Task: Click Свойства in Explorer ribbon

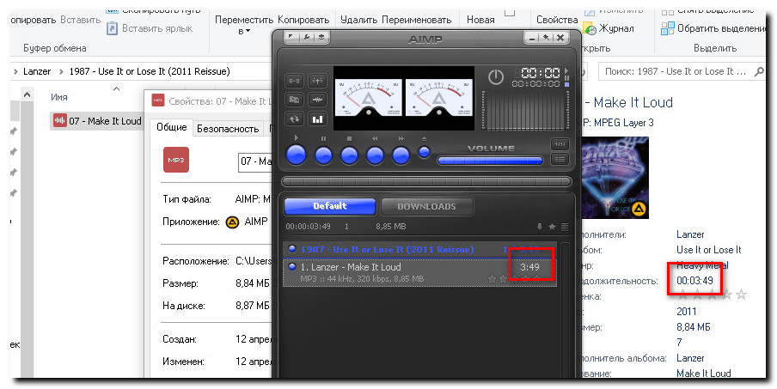Action: coord(557,20)
